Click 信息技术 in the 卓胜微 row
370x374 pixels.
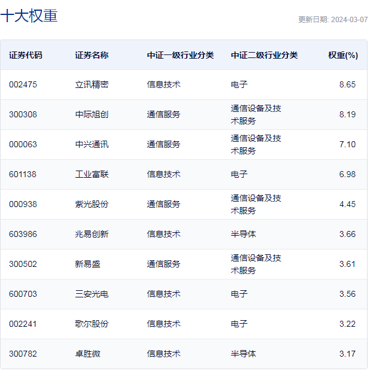[163, 354]
